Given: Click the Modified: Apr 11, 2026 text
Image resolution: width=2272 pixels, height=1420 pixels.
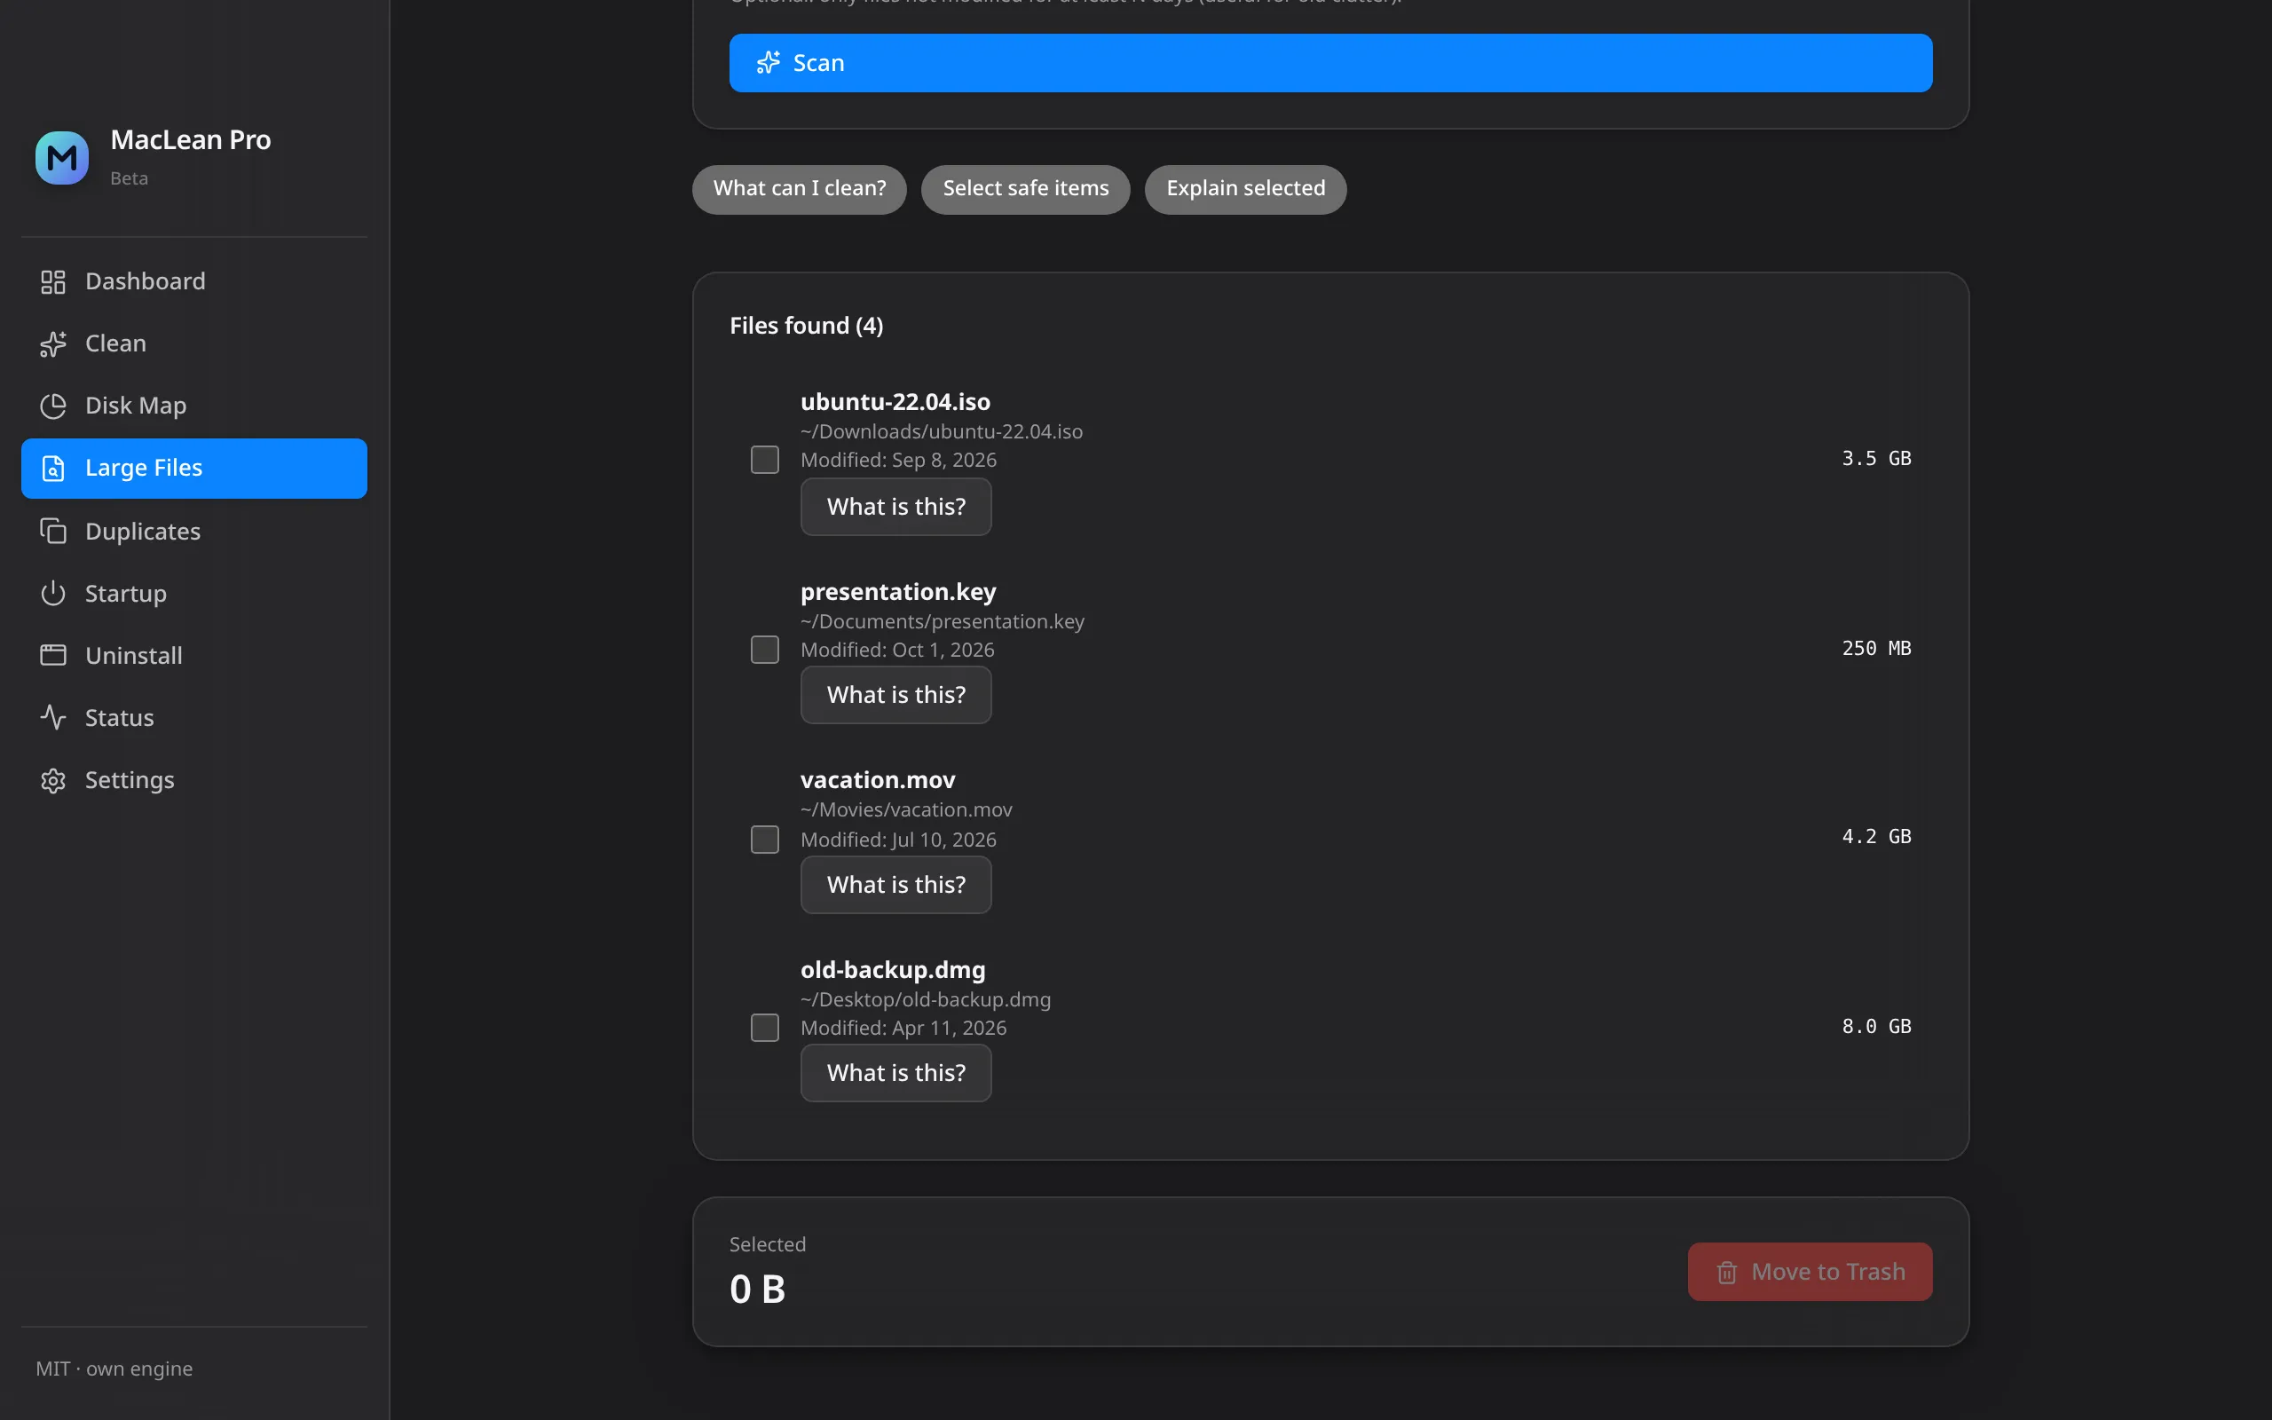Looking at the screenshot, I should [903, 1028].
